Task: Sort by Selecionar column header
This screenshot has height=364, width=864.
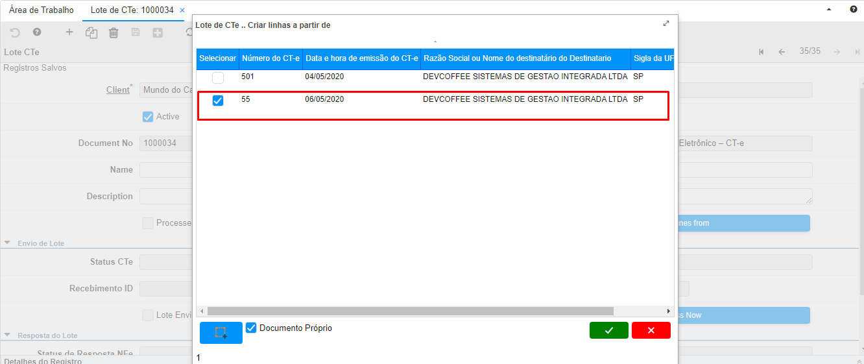Action: point(218,58)
